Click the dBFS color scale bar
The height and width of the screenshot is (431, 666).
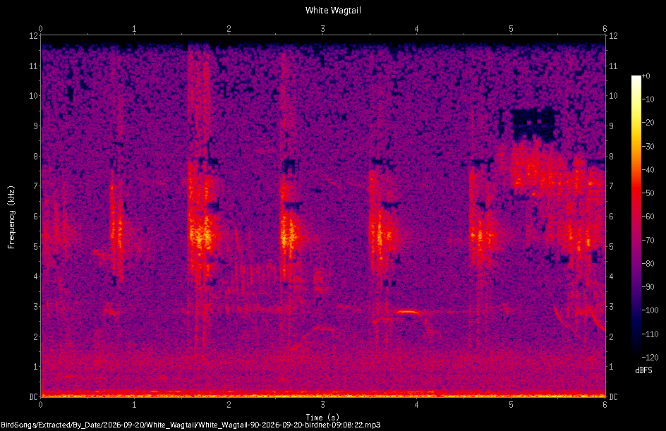[x=636, y=216]
